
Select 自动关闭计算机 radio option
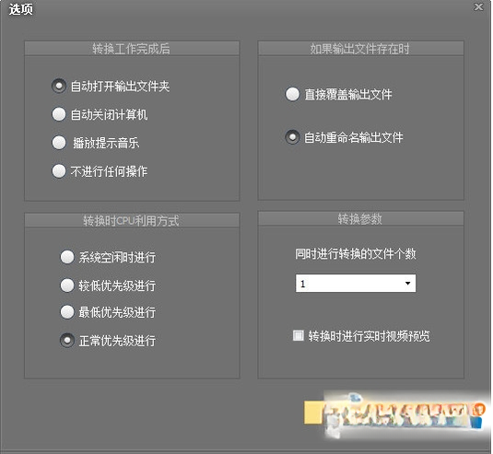tap(59, 114)
